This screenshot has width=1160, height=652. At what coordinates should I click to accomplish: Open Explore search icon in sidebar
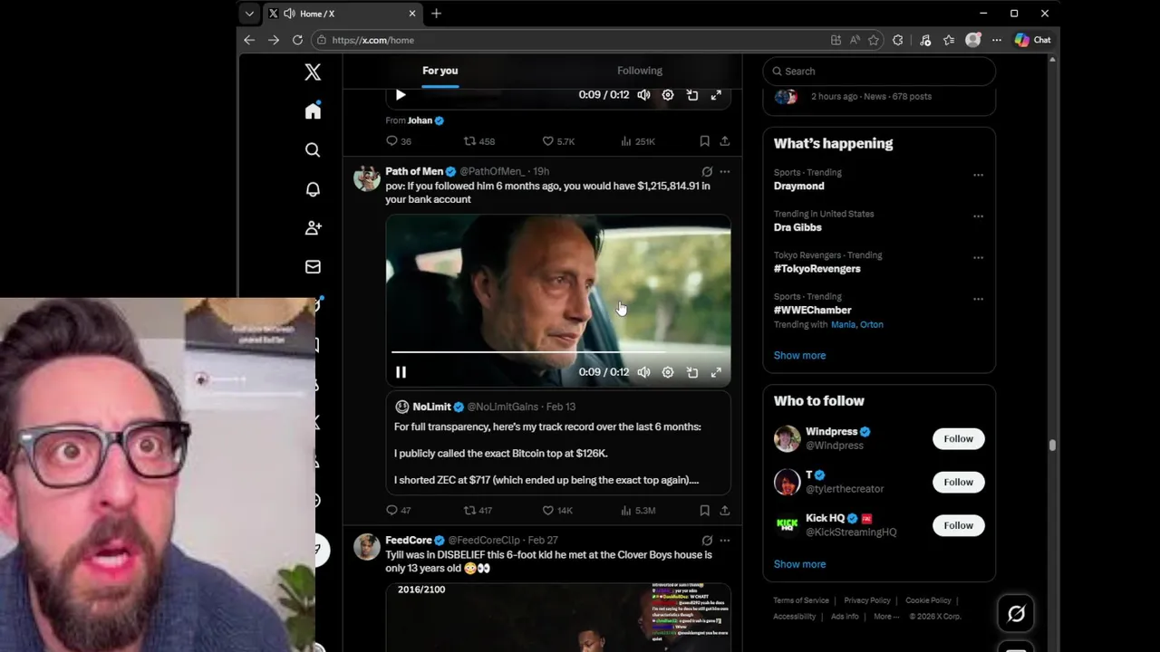coord(313,150)
